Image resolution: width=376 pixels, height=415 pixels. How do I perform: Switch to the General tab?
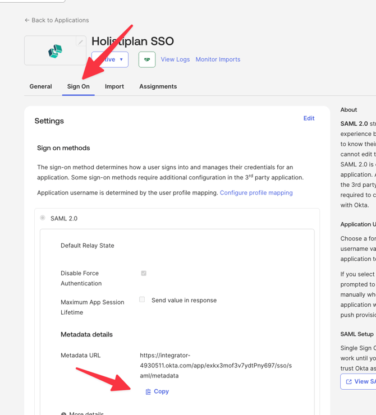click(40, 86)
